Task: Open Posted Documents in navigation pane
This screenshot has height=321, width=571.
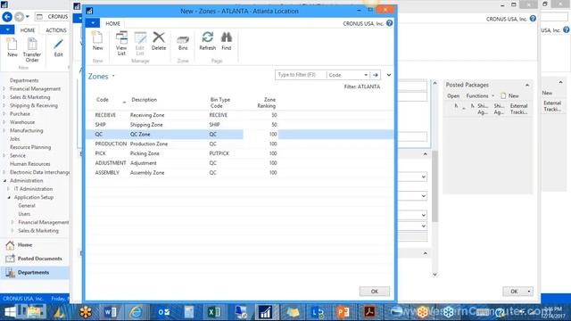Action: (39, 259)
